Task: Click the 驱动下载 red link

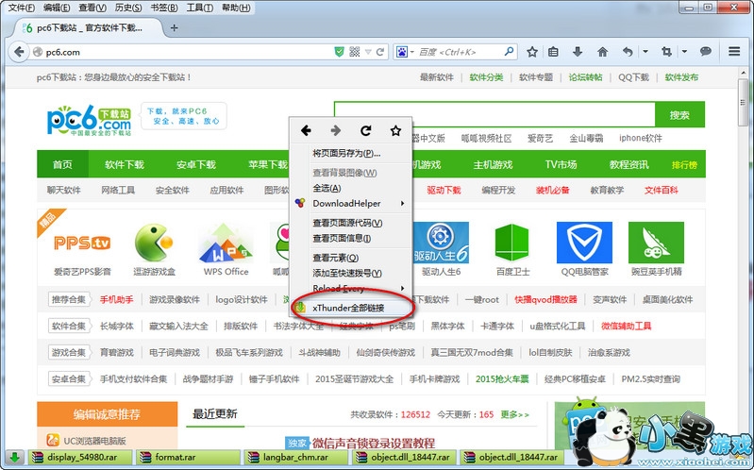Action: [x=444, y=190]
